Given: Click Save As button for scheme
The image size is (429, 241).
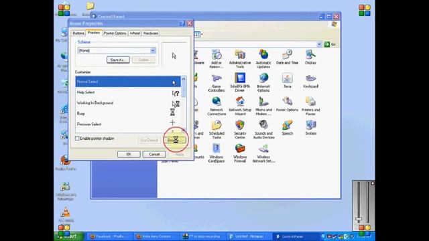Looking at the screenshot, I should click(x=118, y=60).
